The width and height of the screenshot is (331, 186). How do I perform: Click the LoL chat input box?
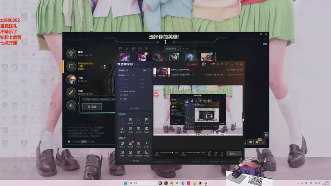coord(91,142)
